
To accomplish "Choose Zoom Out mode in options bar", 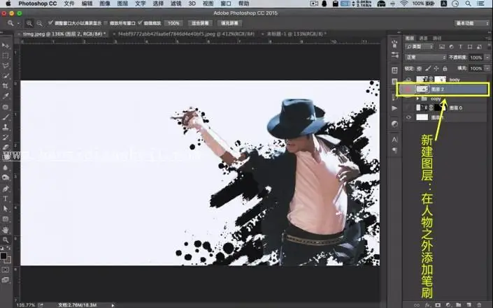I will pos(39,23).
